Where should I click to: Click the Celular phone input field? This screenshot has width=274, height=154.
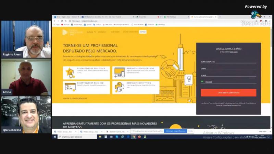(x=230, y=82)
